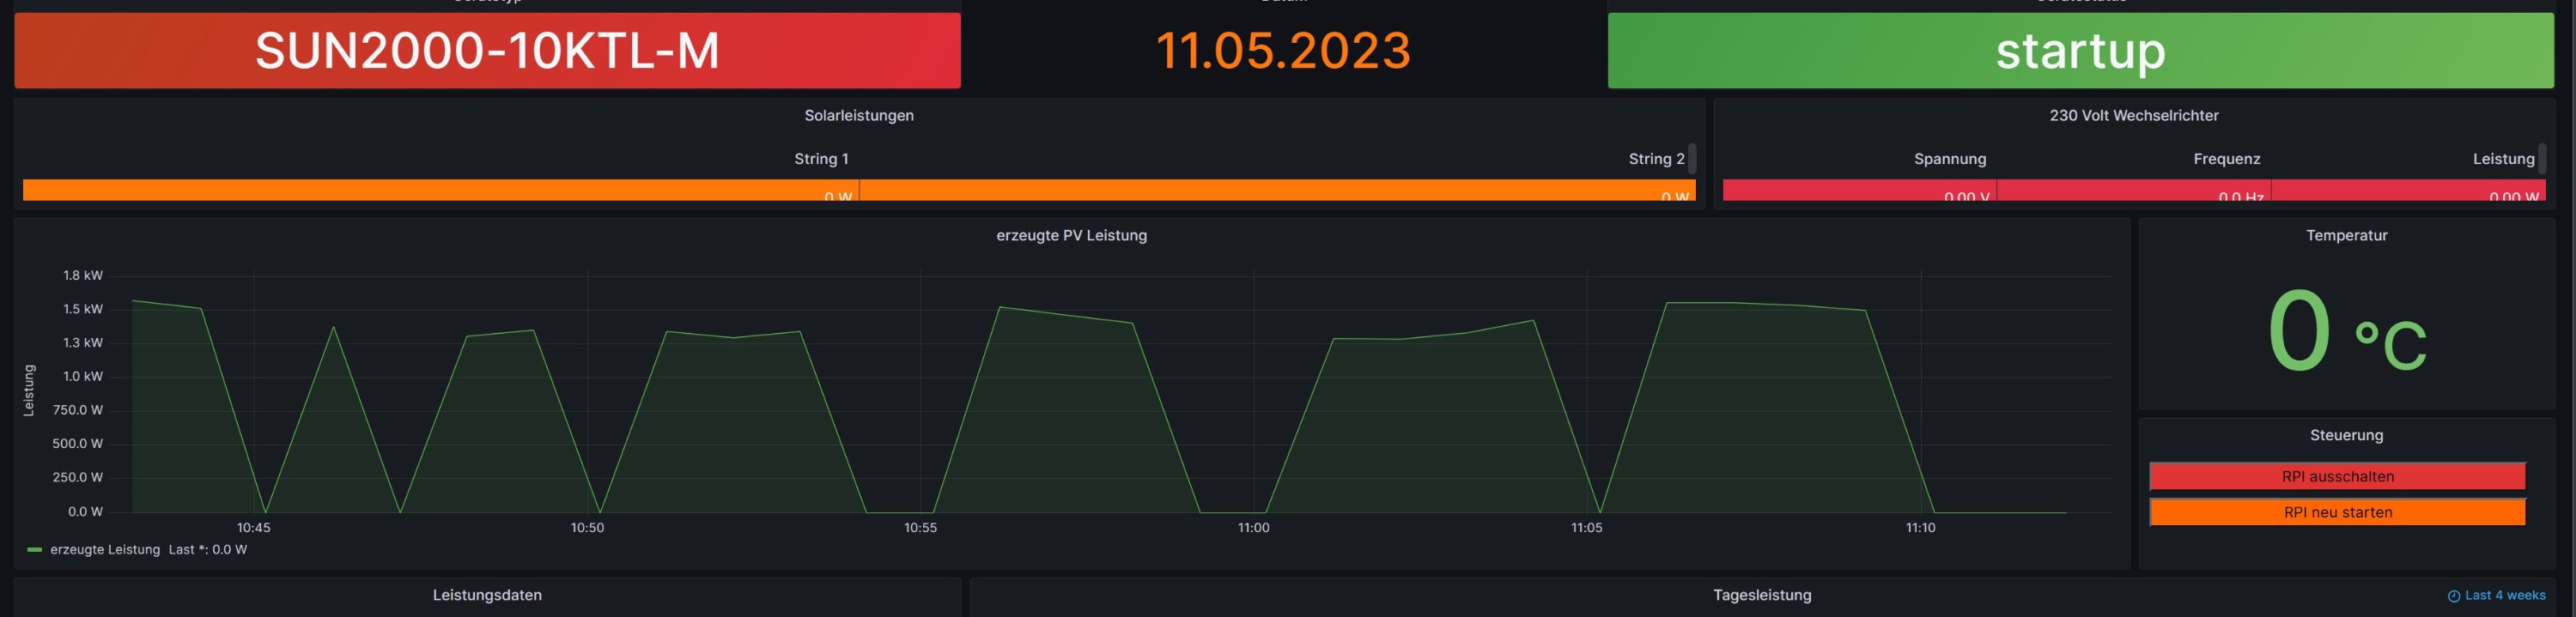Image resolution: width=2576 pixels, height=617 pixels.
Task: Select the 11.05.2023 date value
Action: (x=1283, y=51)
